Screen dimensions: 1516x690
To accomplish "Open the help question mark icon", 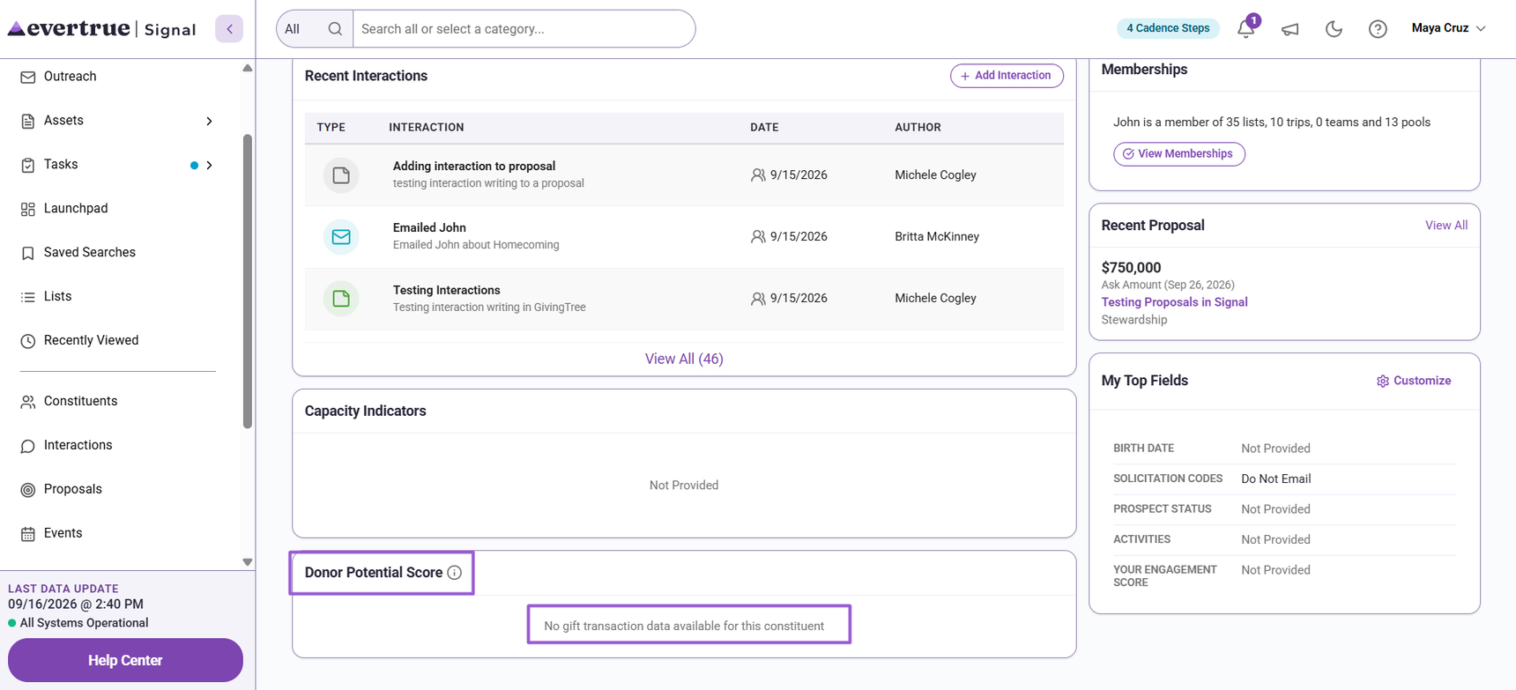I will tap(1378, 29).
